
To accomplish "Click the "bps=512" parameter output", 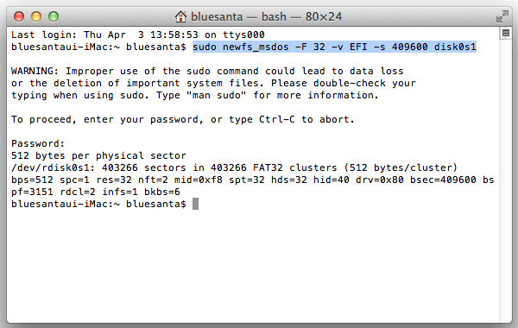I will 32,180.
